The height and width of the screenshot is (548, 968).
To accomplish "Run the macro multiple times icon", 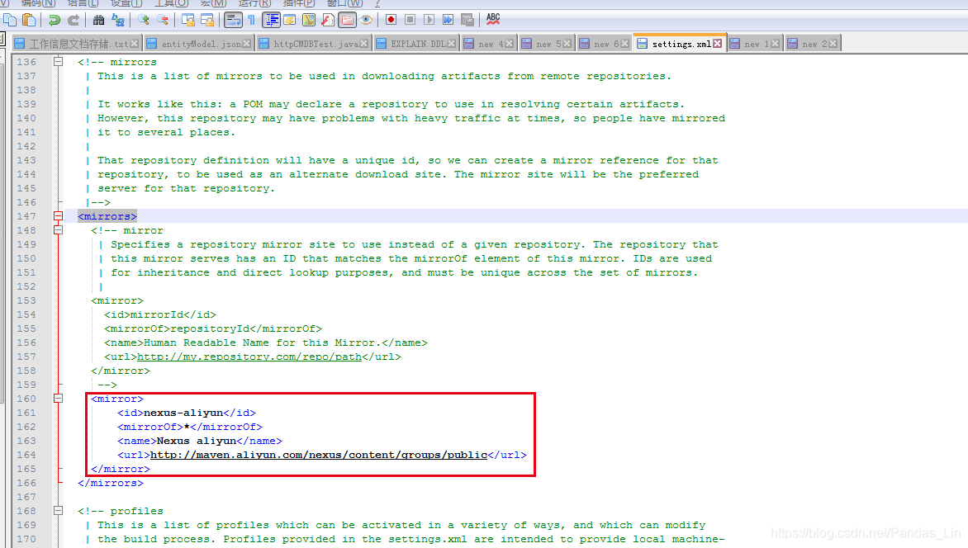I will [x=448, y=20].
